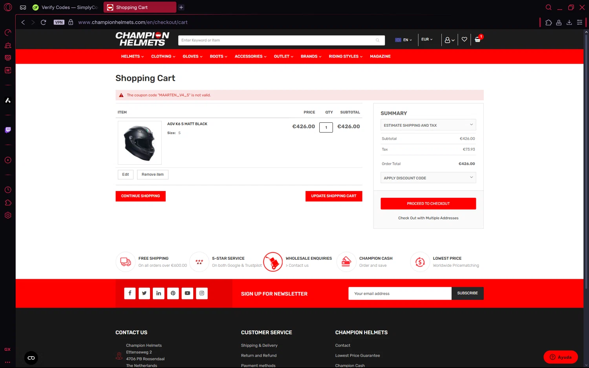Click the quantity field for the helmet
This screenshot has height=368, width=589.
(326, 128)
